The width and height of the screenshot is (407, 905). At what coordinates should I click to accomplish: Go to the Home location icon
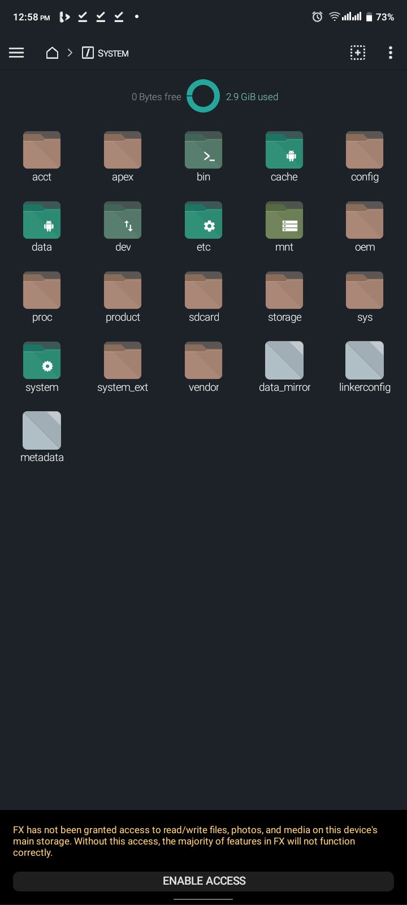52,53
